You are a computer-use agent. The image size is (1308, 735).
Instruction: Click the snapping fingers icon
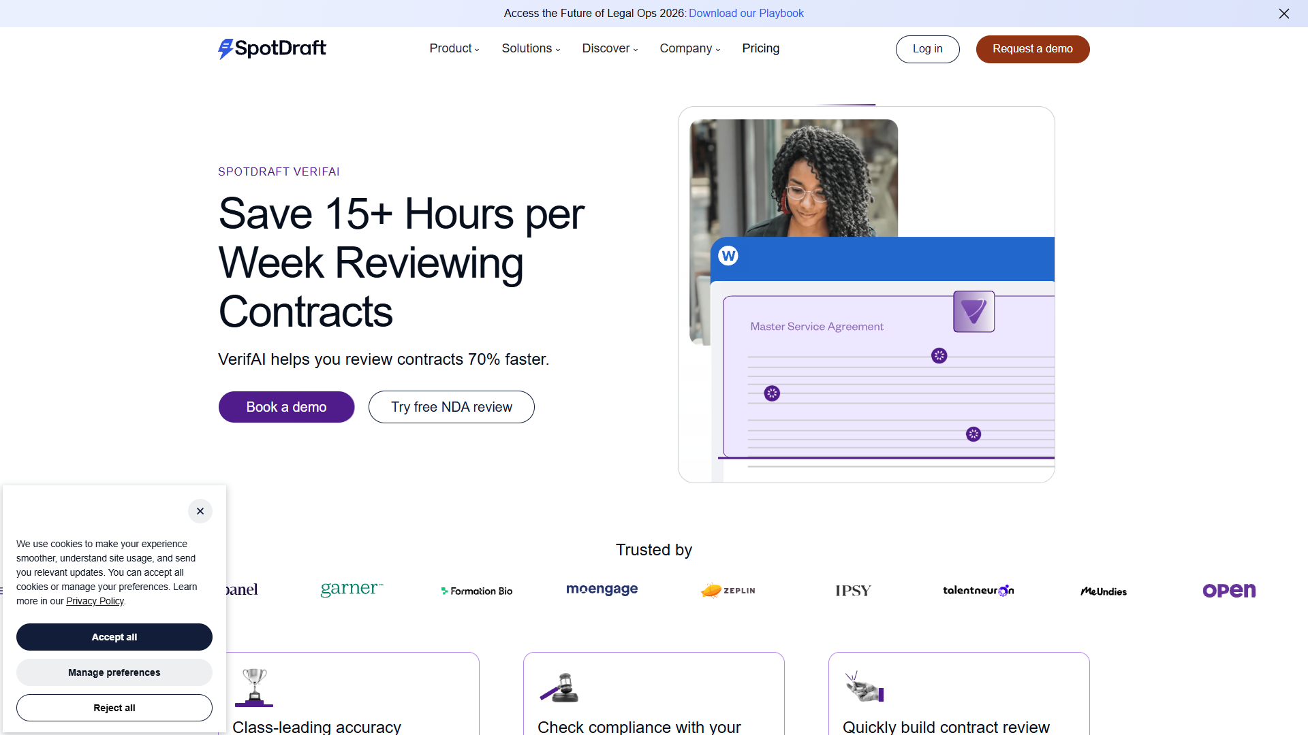tap(865, 687)
